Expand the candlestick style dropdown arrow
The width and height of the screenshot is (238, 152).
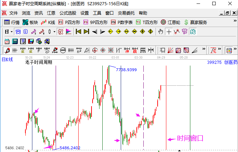click(54, 32)
